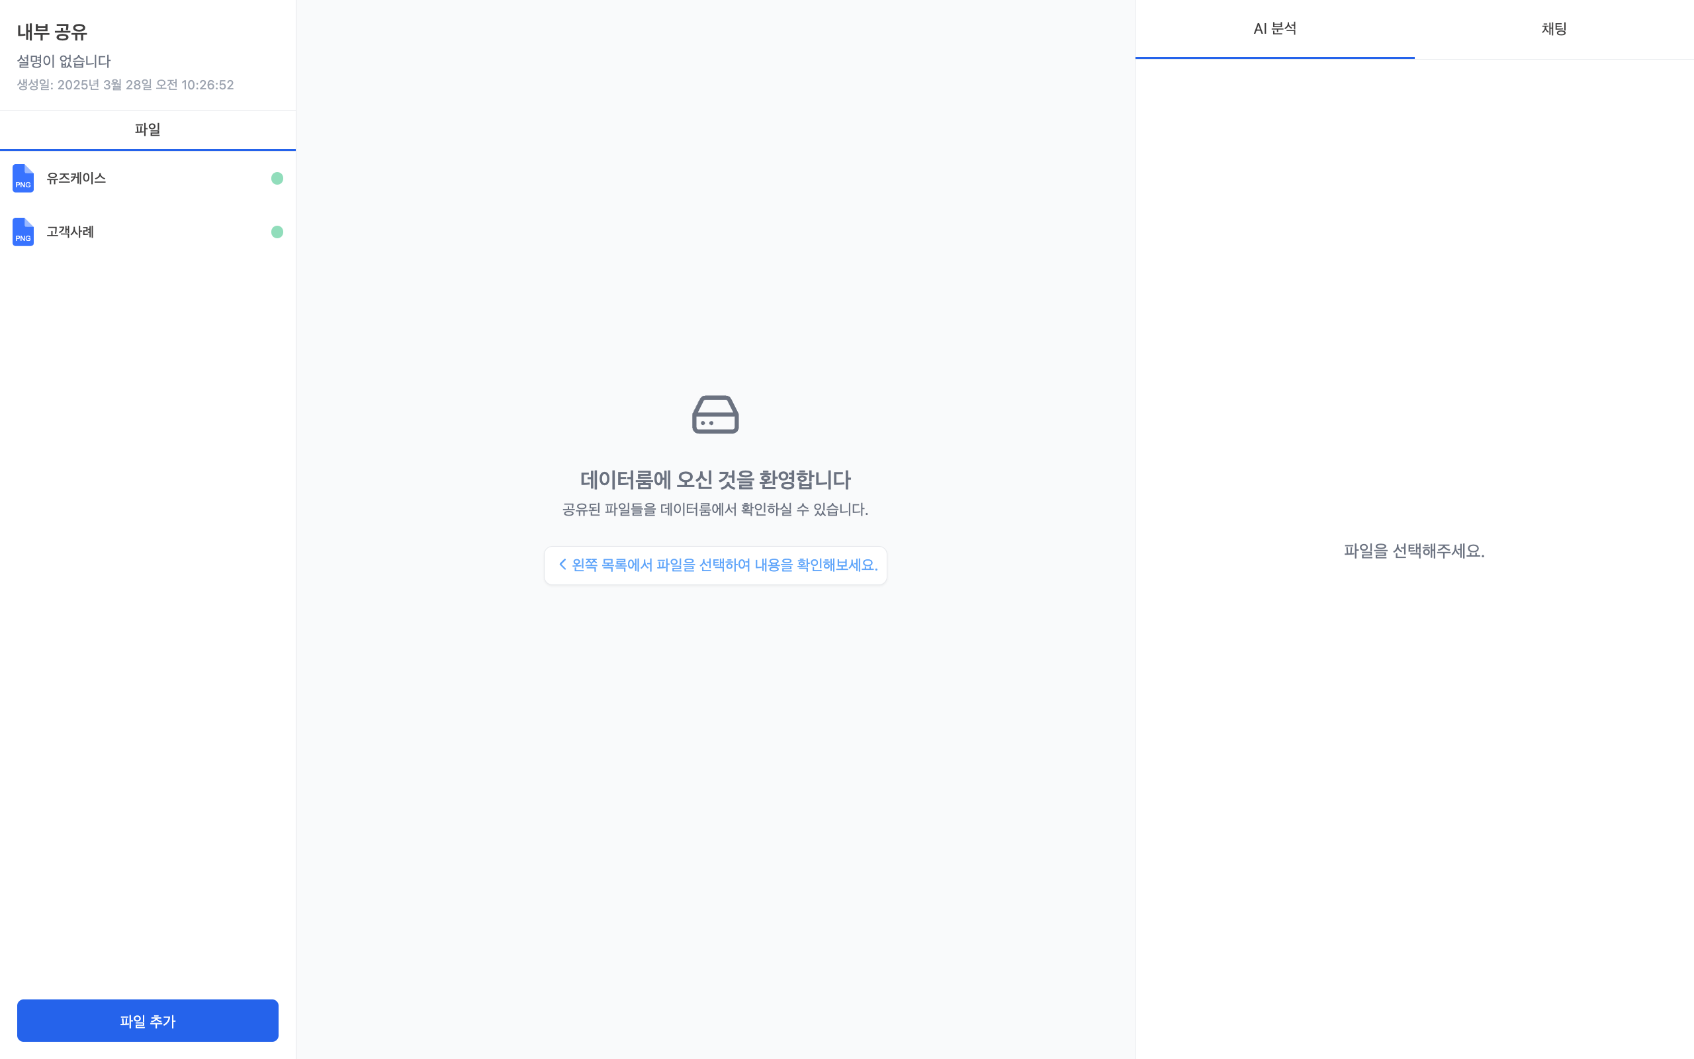Select the AI 분석 tab
This screenshot has width=1694, height=1059.
tap(1275, 28)
